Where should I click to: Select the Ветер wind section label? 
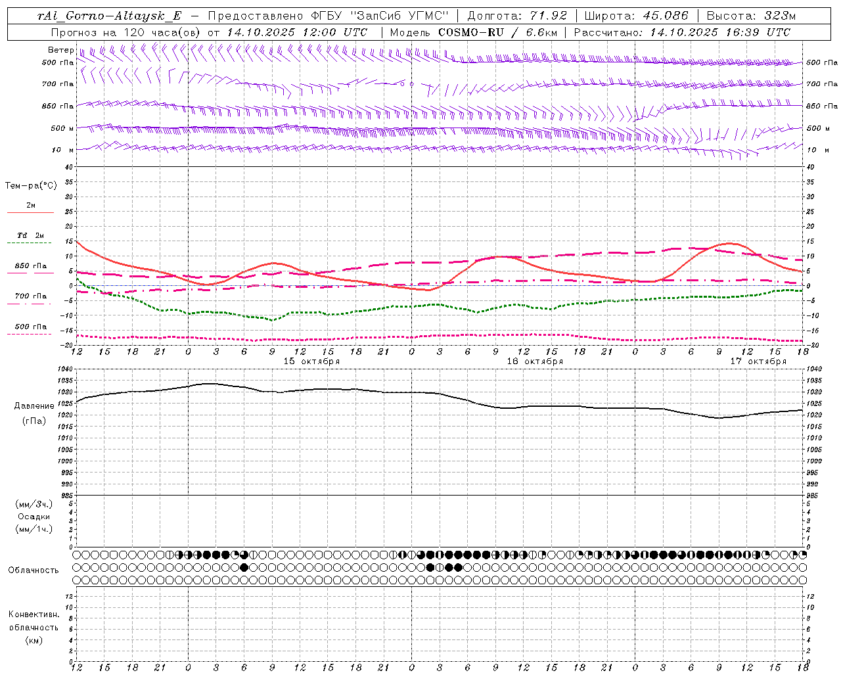tap(60, 50)
